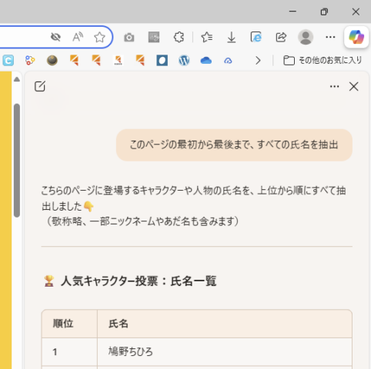Open the Downloads panel
Screen dimensions: 371x369
coord(231,38)
